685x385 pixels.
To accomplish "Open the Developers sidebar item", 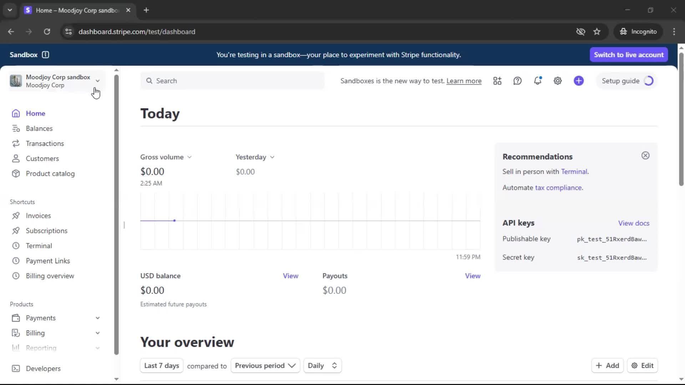I will [43, 369].
